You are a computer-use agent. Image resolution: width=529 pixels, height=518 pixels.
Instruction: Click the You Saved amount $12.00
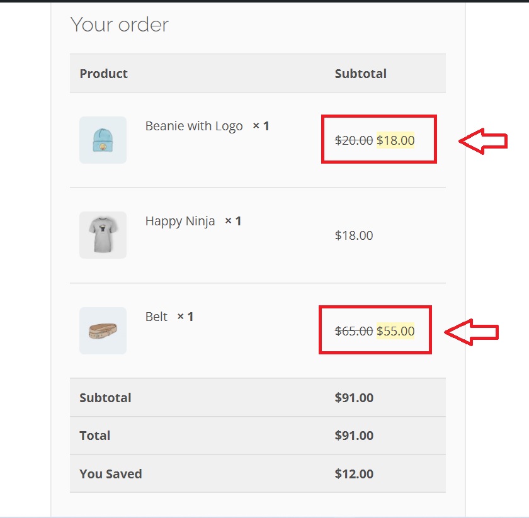pos(354,474)
